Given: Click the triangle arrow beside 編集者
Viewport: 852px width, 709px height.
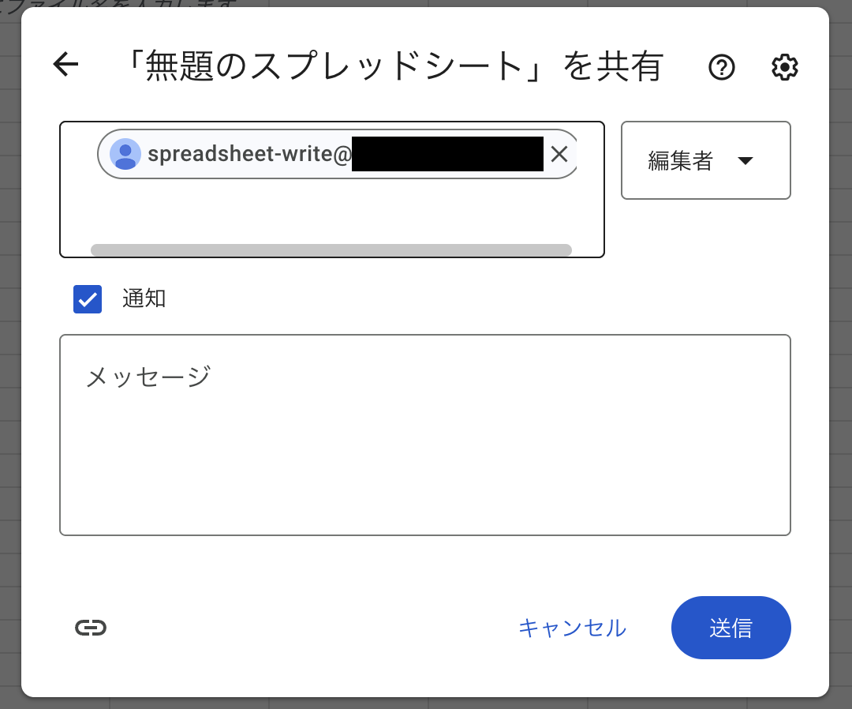Looking at the screenshot, I should coord(745,161).
